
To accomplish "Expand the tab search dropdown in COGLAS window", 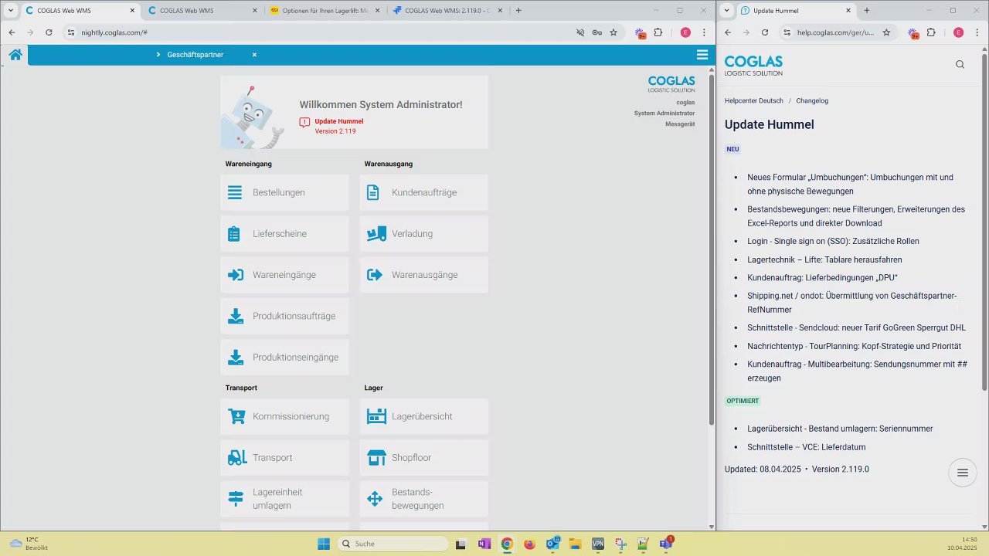I will pyautogui.click(x=10, y=10).
